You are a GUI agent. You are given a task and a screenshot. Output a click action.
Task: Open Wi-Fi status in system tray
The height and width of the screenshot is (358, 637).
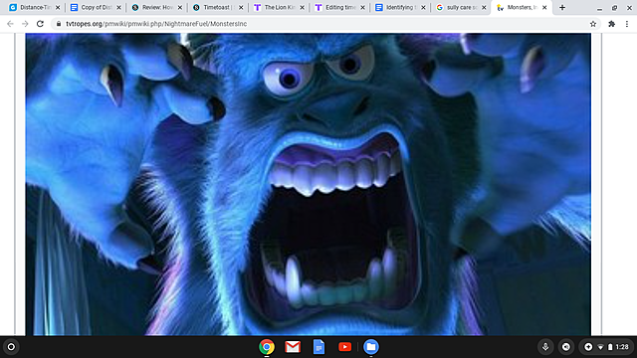pos(600,347)
